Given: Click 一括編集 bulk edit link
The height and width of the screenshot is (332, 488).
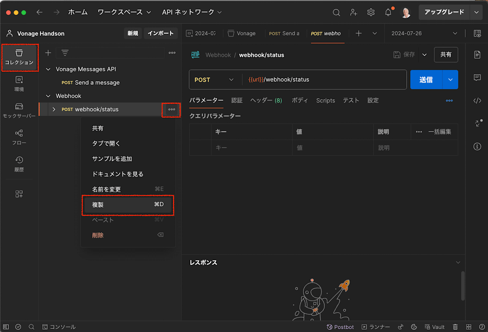Looking at the screenshot, I should tap(440, 132).
